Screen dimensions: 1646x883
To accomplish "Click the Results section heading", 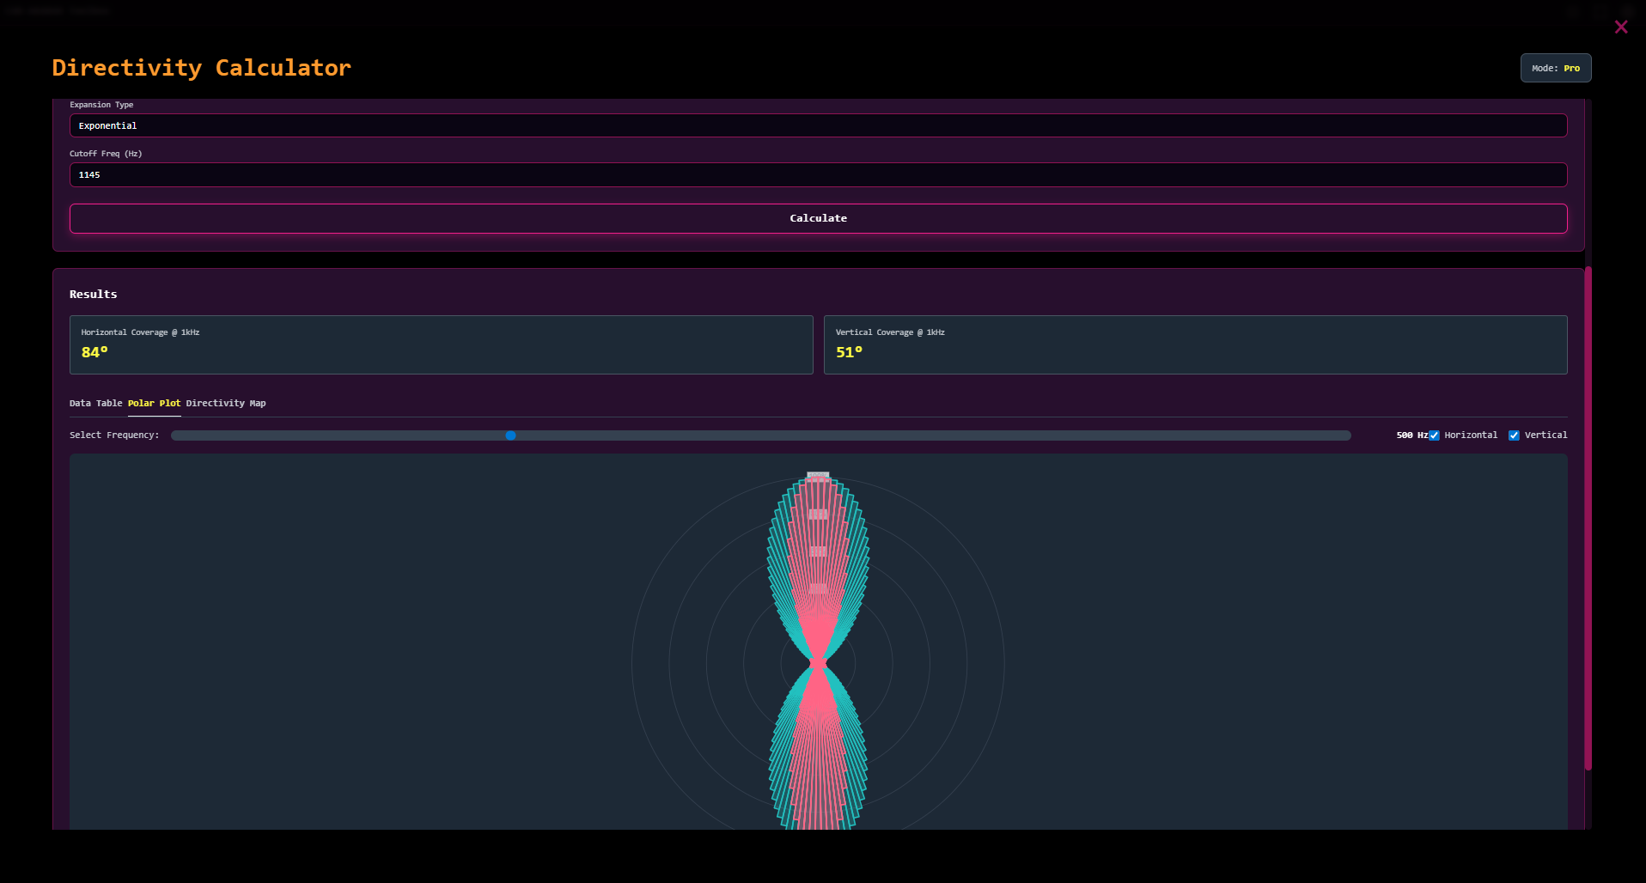I will click(x=93, y=295).
